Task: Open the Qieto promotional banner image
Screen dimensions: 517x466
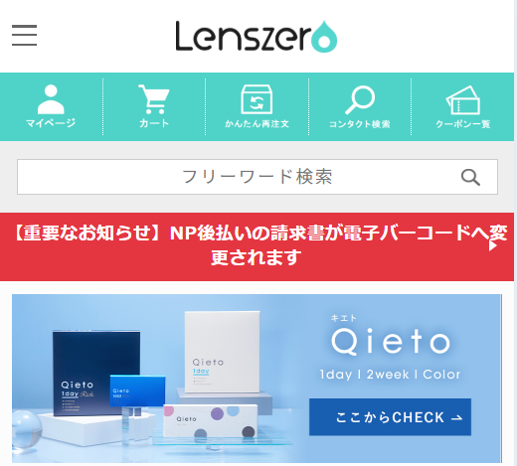Action: coord(257,379)
